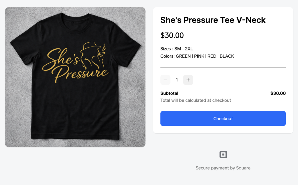The height and width of the screenshot is (185, 298).
Task: Click the GREEN color option text
Action: [183, 56]
